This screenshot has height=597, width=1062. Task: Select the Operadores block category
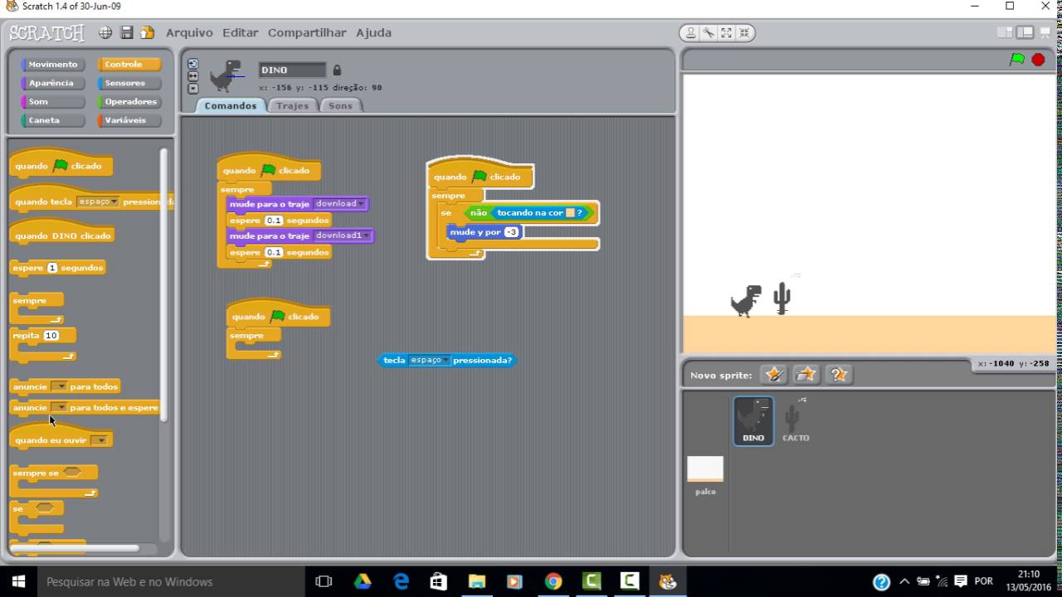coord(129,101)
